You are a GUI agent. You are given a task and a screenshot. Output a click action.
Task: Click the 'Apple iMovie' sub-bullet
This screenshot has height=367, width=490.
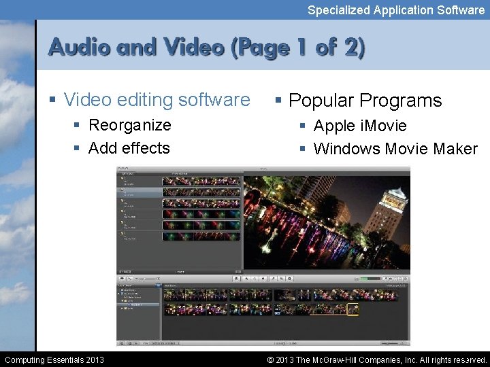360,126
